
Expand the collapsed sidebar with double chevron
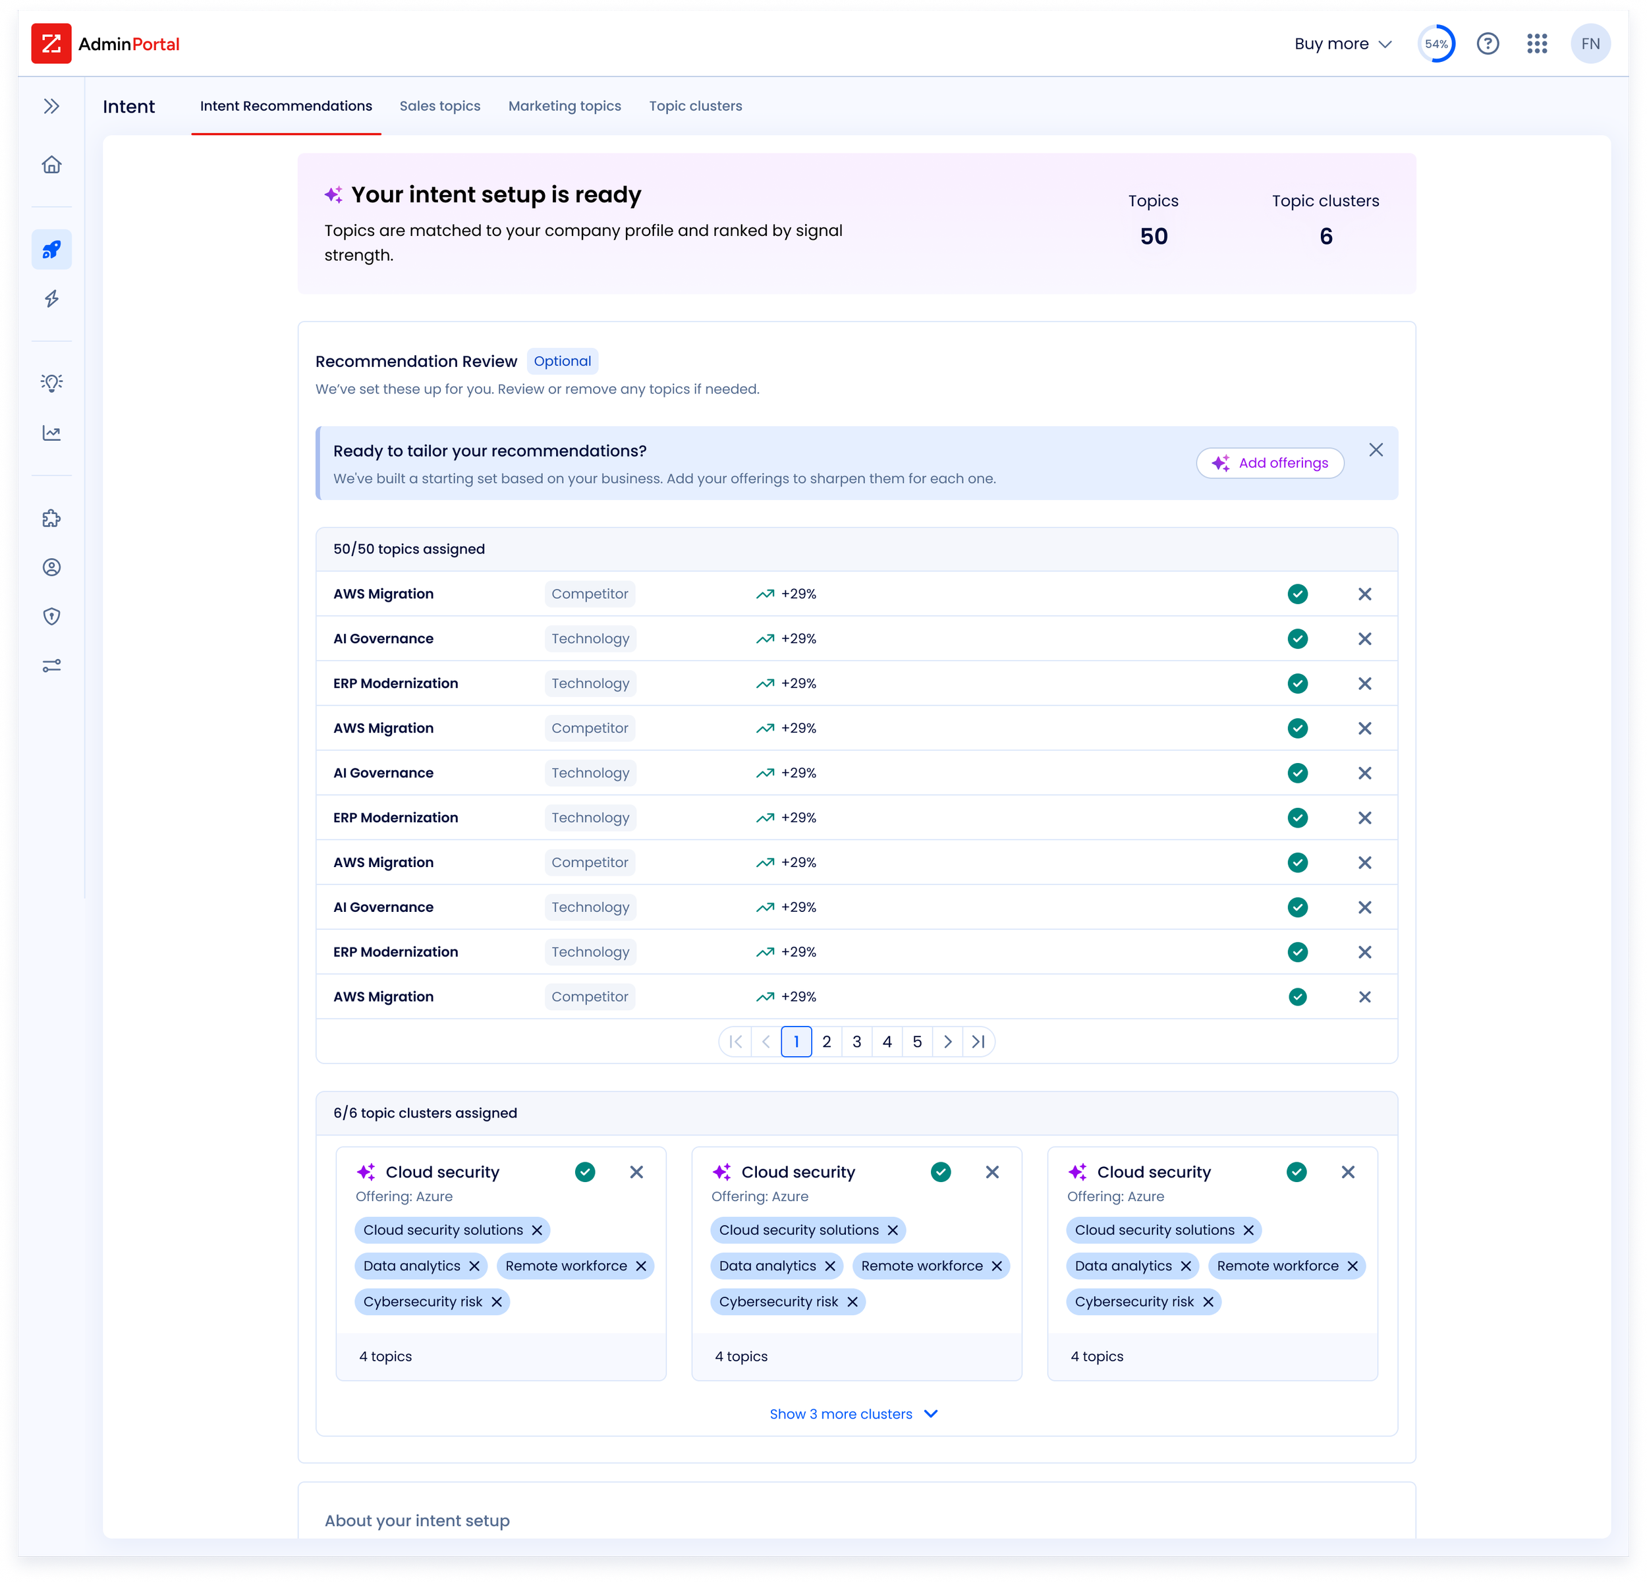51,106
